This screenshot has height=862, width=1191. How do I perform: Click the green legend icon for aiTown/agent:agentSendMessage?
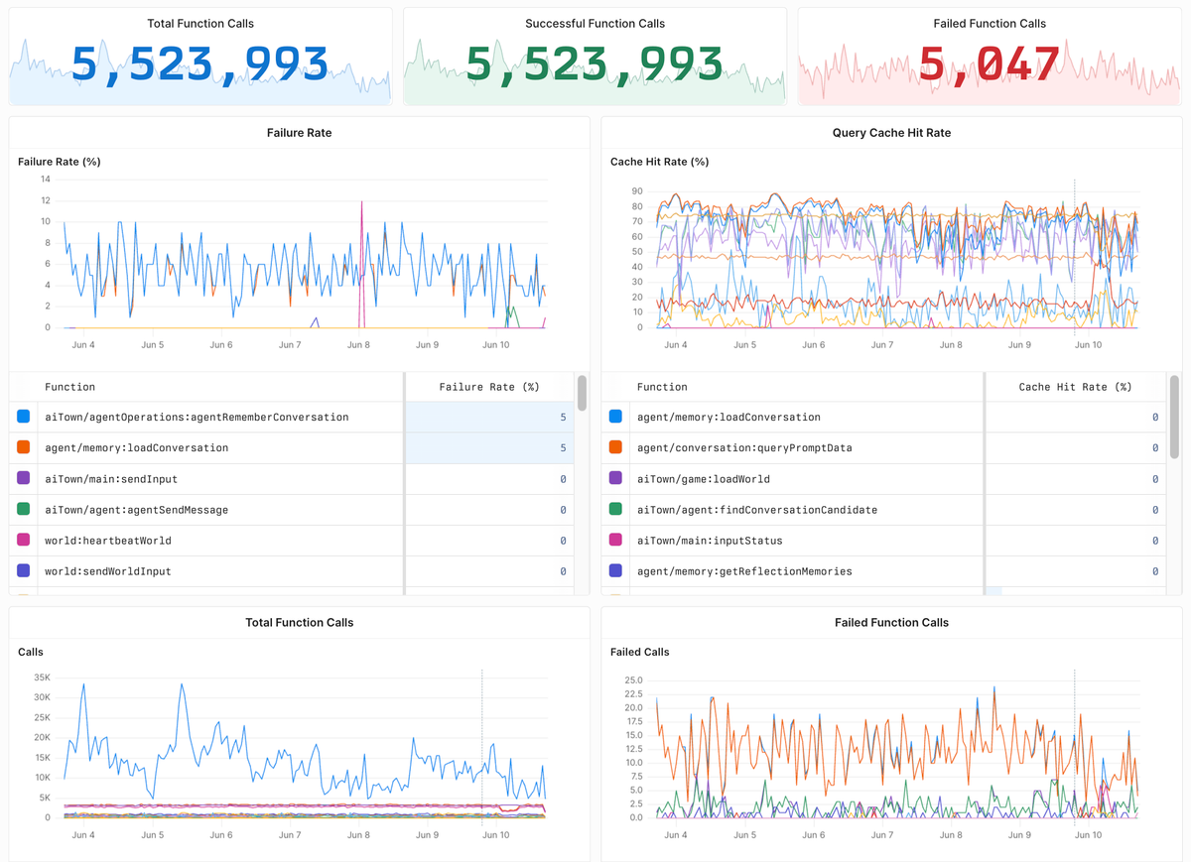pyautogui.click(x=22, y=509)
